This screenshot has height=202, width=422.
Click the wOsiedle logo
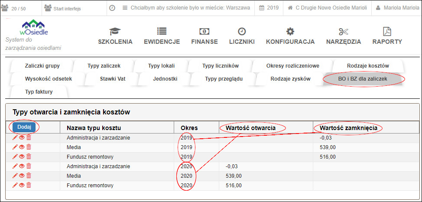pos(34,28)
